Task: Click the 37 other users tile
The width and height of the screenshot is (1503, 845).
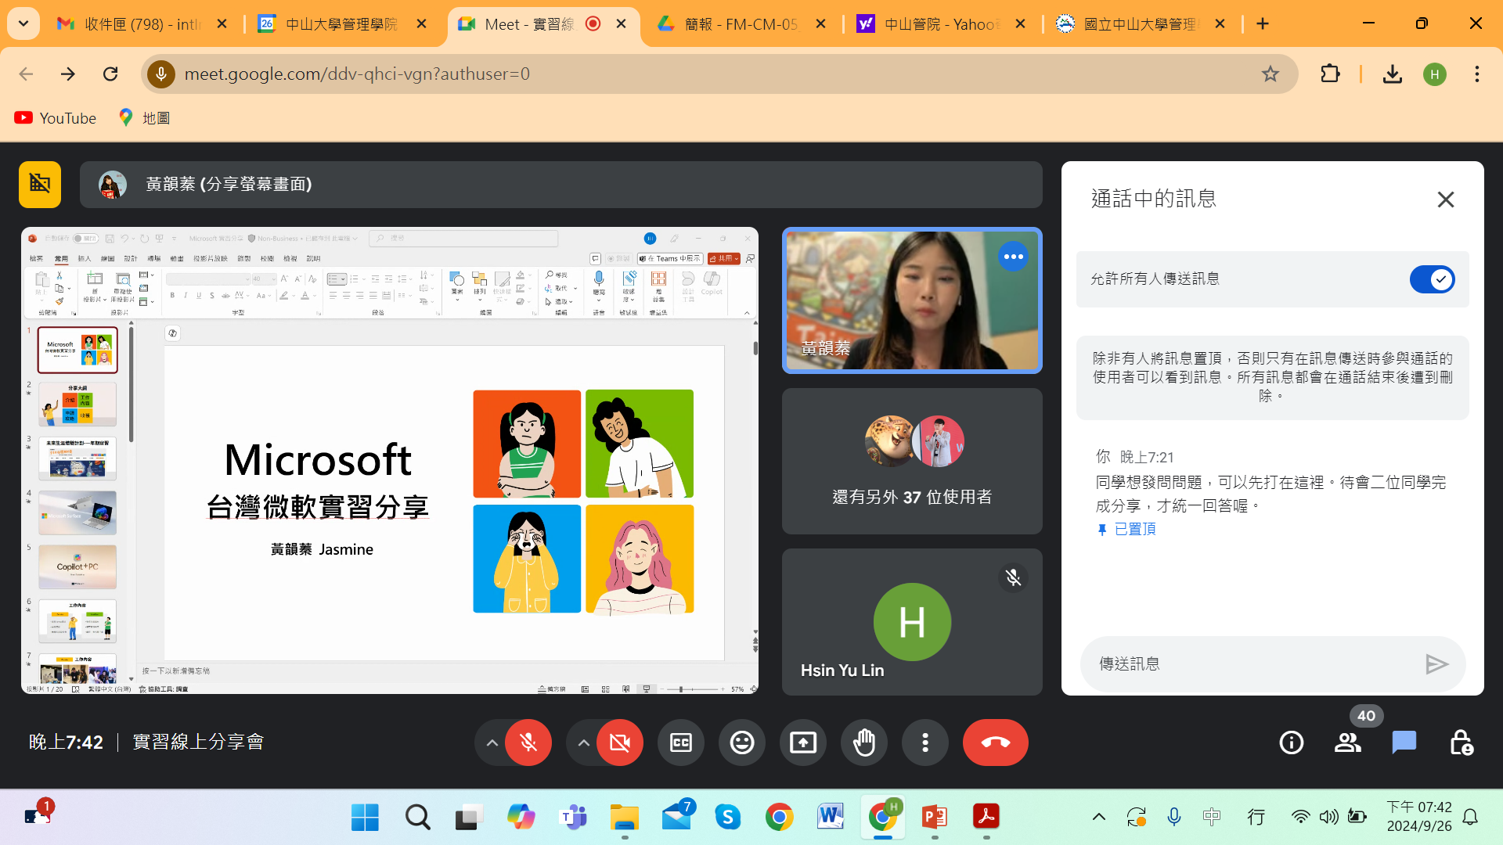Action: coord(912,462)
